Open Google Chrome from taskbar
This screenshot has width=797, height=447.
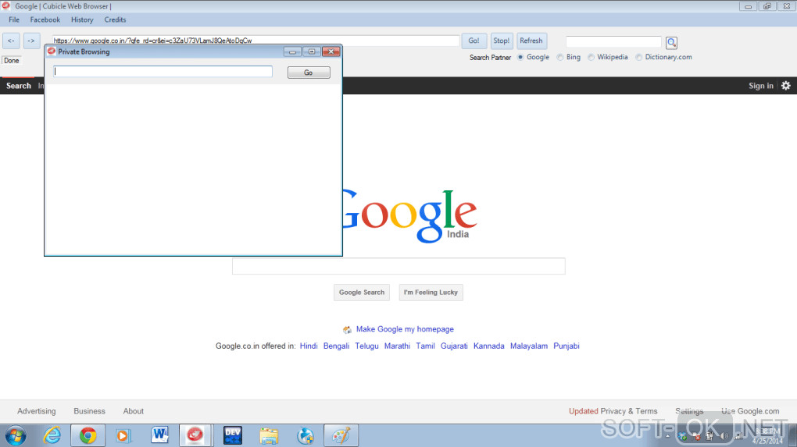point(88,435)
